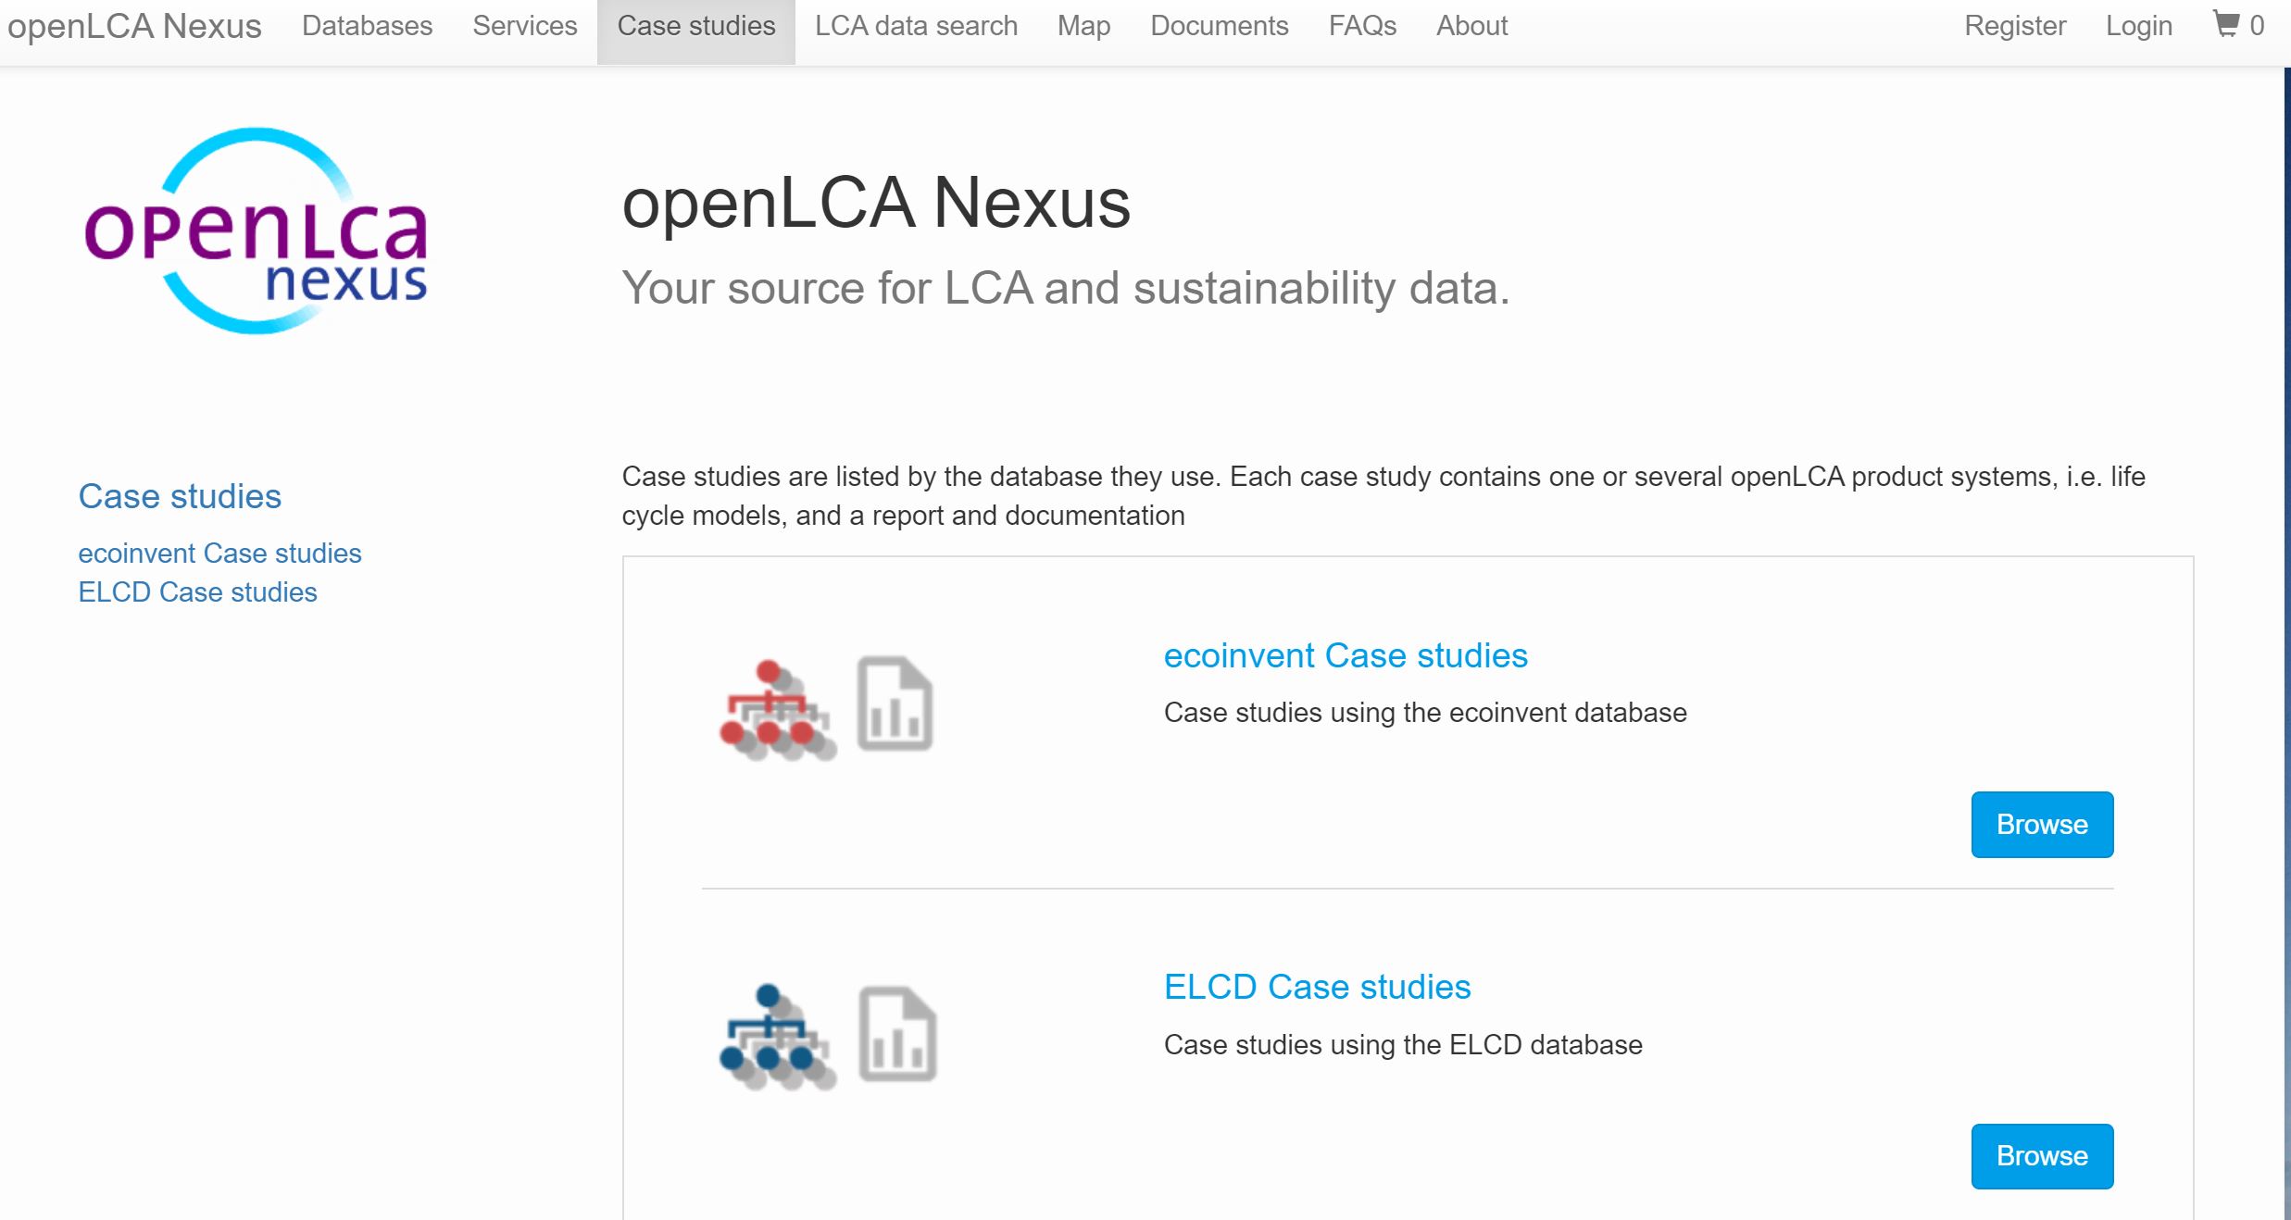The height and width of the screenshot is (1220, 2291).
Task: Browse the ecoinvent case studies
Action: tap(2042, 824)
